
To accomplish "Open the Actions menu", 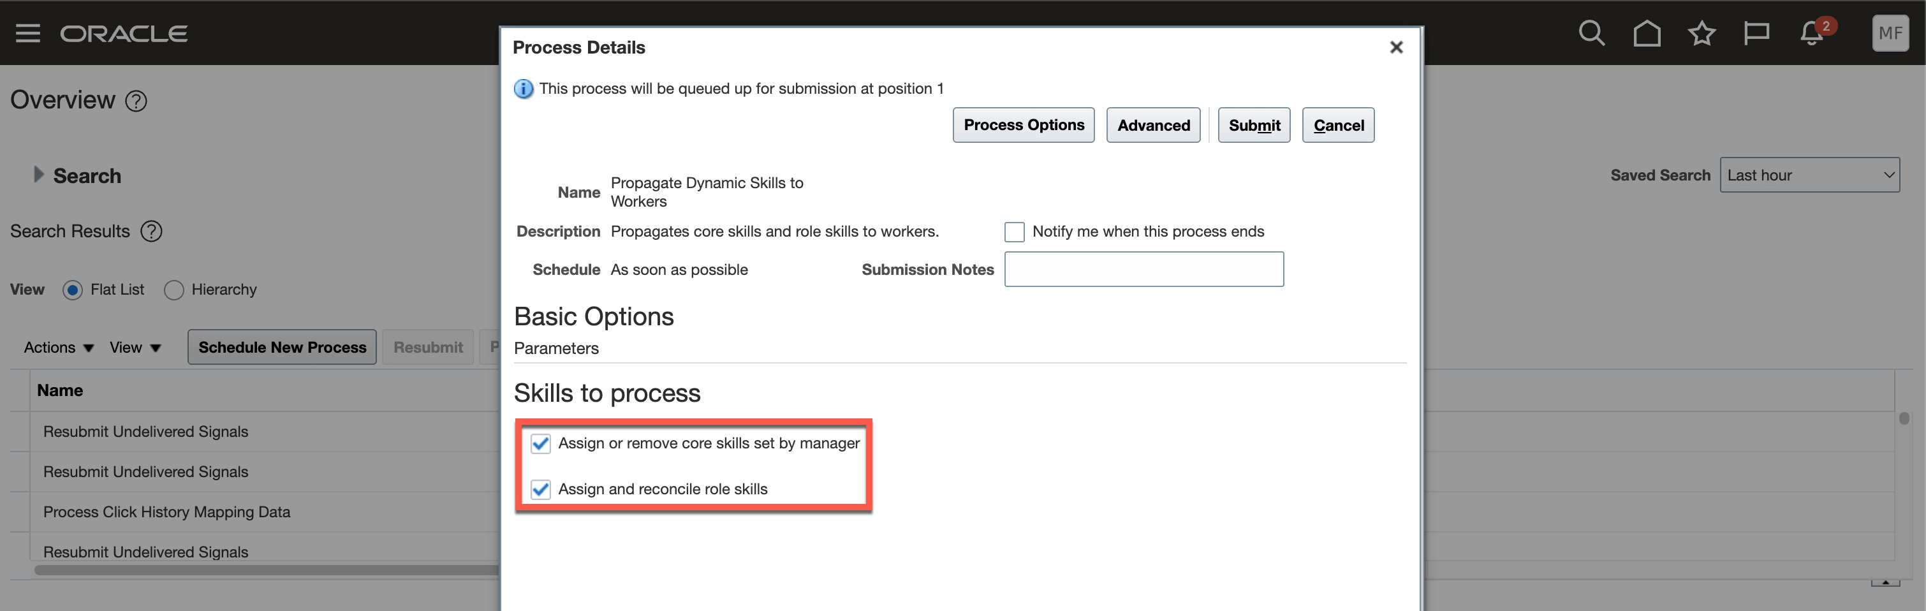I will point(58,348).
